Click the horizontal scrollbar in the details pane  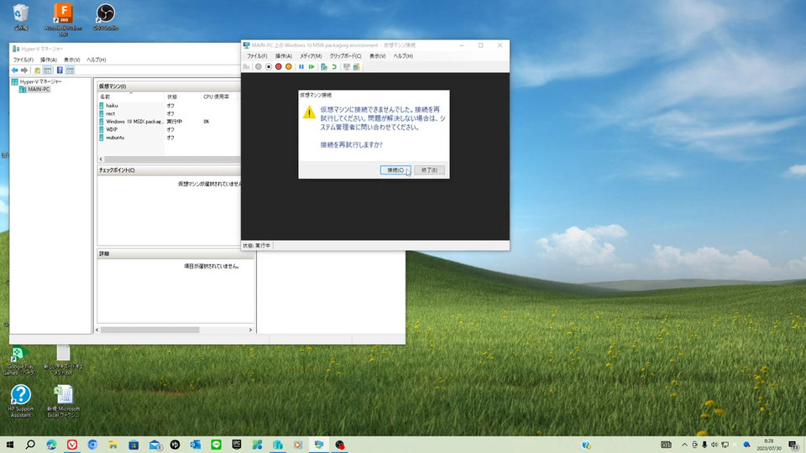click(x=151, y=330)
